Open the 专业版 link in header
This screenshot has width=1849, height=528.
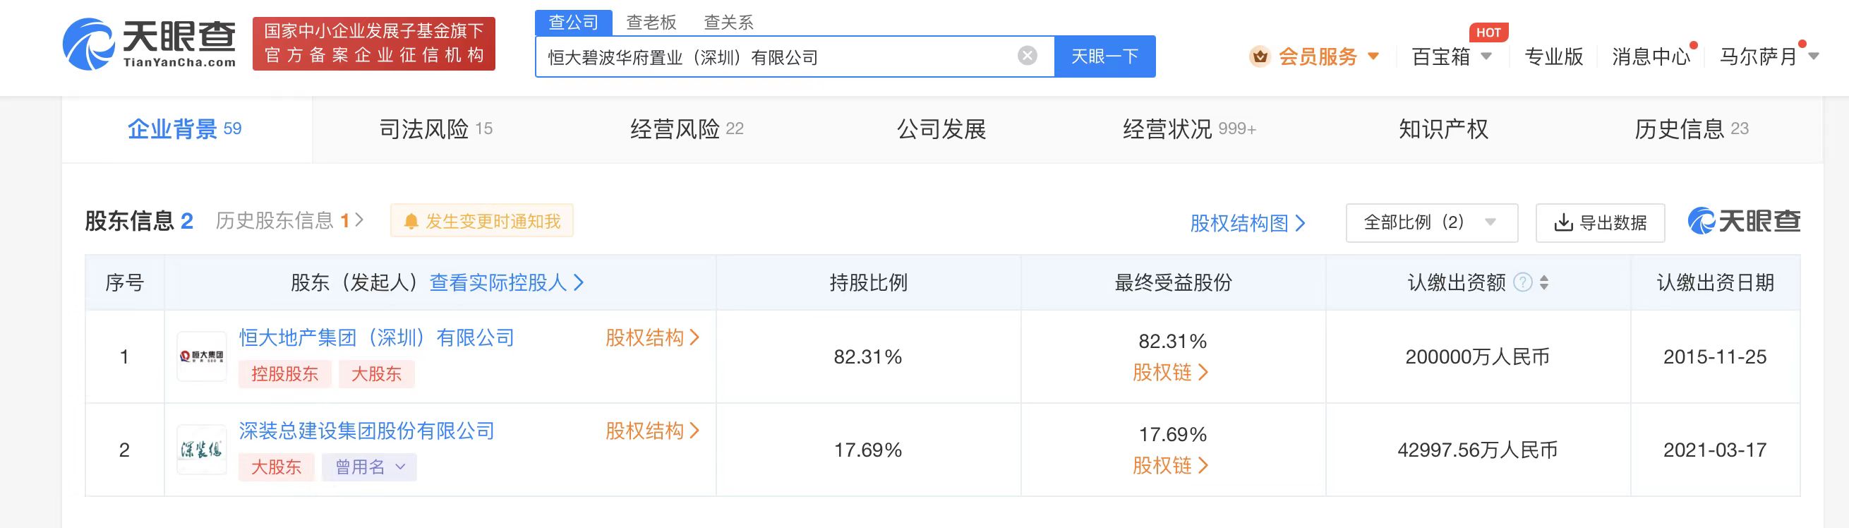point(1553,56)
